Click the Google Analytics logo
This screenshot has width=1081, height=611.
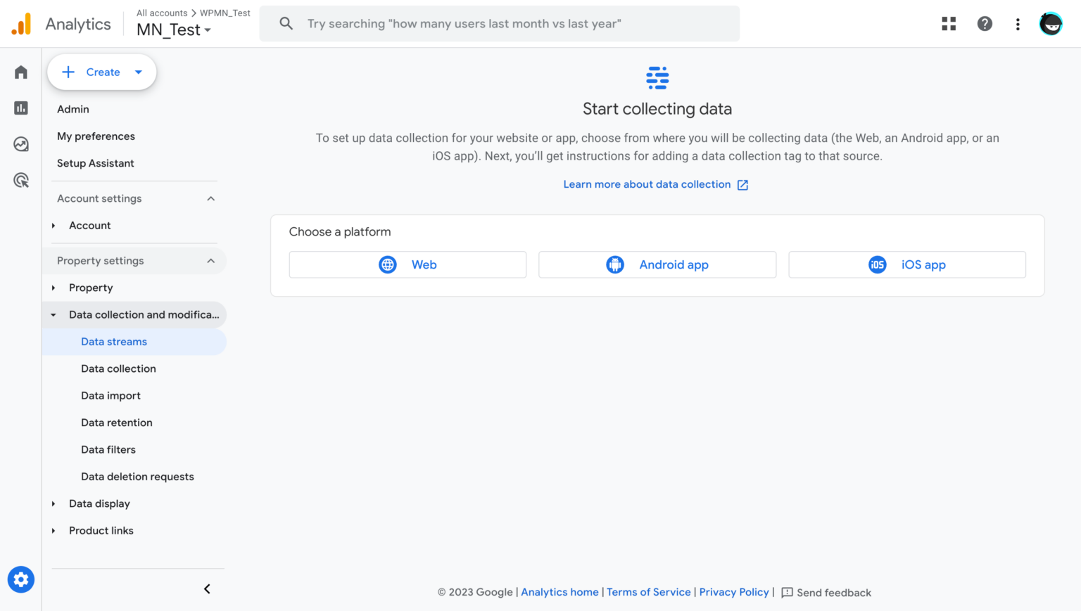(22, 23)
